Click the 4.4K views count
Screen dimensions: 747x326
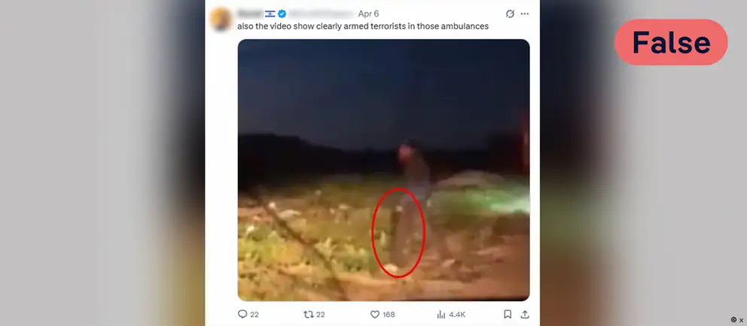(x=457, y=315)
